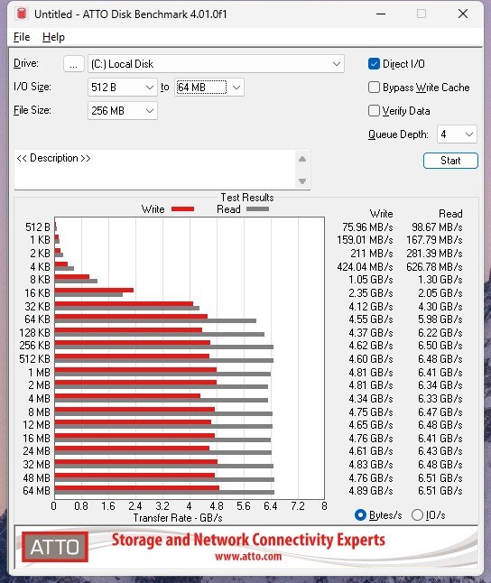Enable the Verify Data checkbox

[x=374, y=111]
